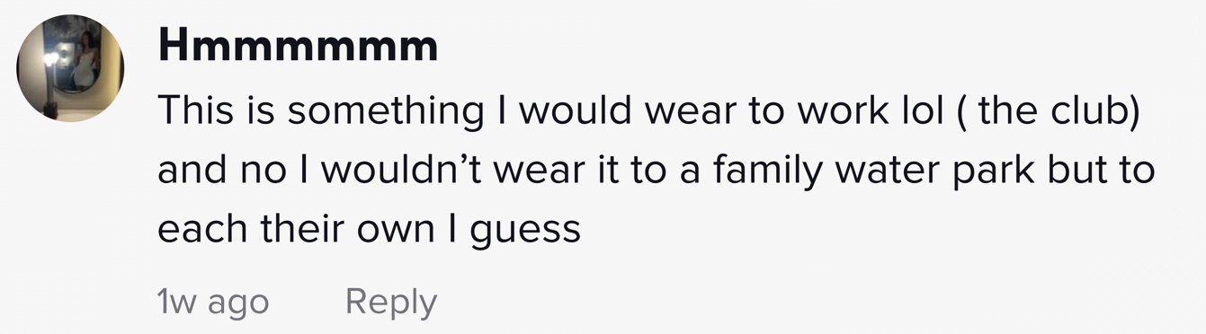Open the Hmmmmmm user profile name
Image resolution: width=1206 pixels, height=334 pixels.
point(298,46)
